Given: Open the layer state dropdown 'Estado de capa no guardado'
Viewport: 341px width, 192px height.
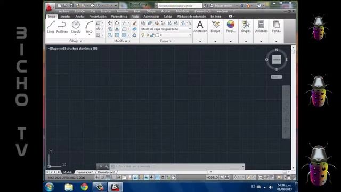Looking at the screenshot, I should [166, 29].
